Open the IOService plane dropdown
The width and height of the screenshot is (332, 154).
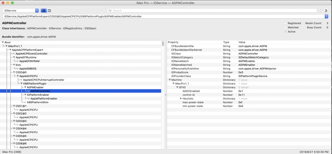click(x=21, y=11)
